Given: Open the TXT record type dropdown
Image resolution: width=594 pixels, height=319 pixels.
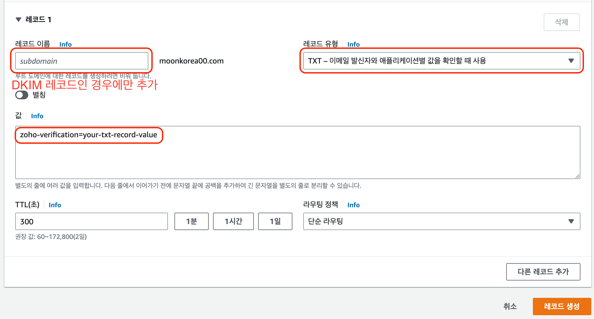Looking at the screenshot, I should point(435,61).
